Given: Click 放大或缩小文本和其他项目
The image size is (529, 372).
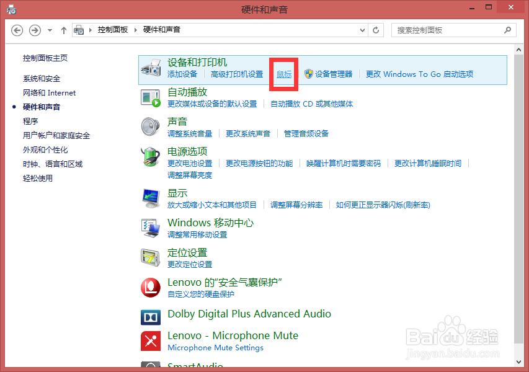Looking at the screenshot, I should [x=212, y=205].
